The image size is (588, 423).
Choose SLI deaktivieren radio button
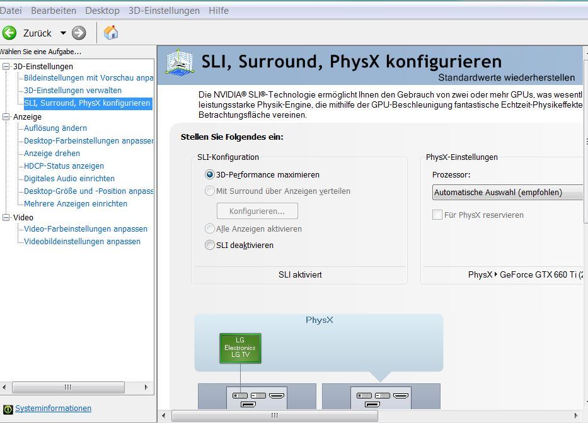(x=210, y=245)
